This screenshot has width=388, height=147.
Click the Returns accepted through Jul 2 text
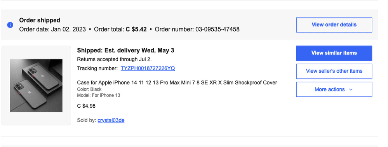pos(114,59)
